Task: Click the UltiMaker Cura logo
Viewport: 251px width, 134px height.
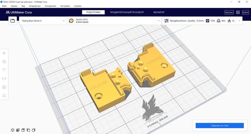Action: pos(19,12)
